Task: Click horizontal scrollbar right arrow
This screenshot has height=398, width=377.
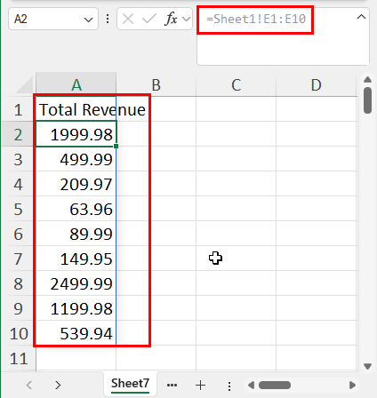Action: (352, 386)
